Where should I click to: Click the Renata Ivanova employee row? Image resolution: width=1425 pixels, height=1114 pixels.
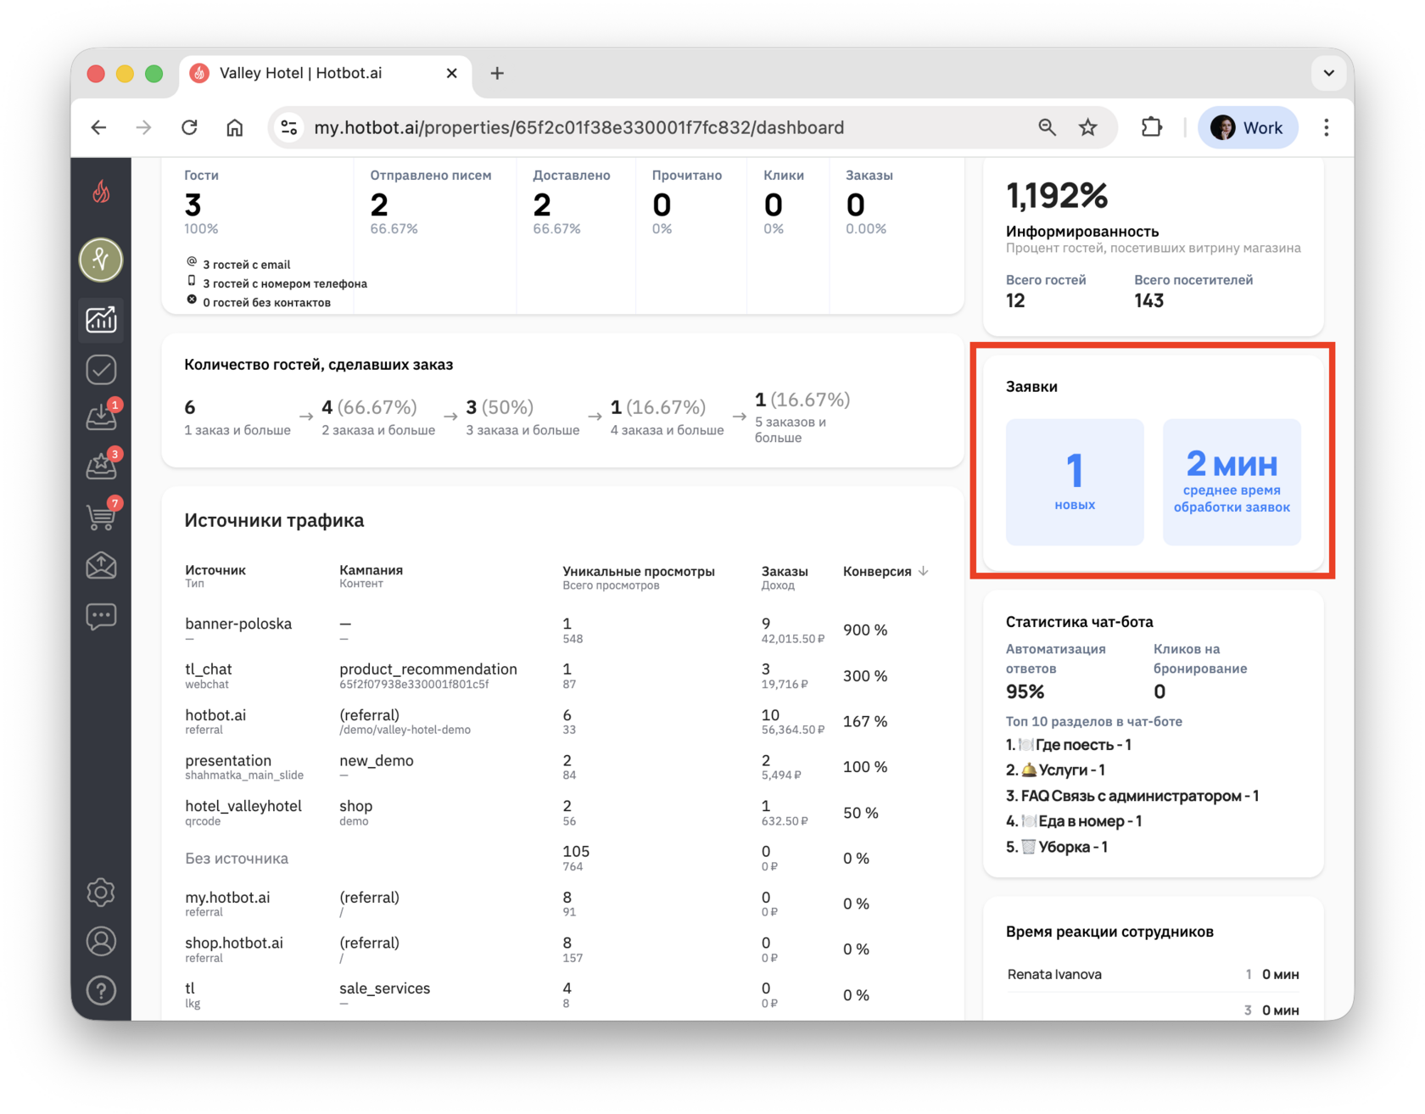point(1153,974)
